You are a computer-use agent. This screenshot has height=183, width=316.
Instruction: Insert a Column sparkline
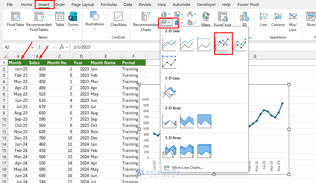click(278, 19)
